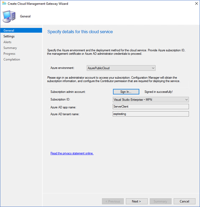
Task: Click the cloud wizard title bar icon
Action: (4, 3)
